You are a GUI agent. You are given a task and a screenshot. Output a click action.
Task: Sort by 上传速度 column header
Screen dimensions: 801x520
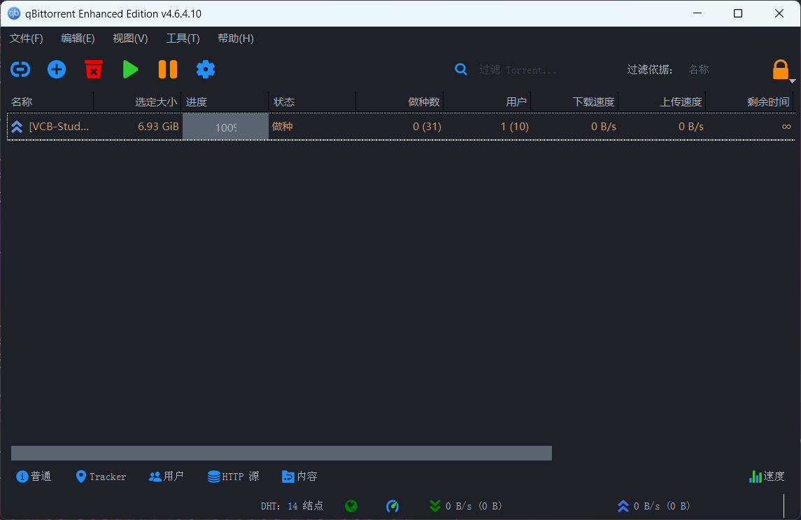click(662, 101)
